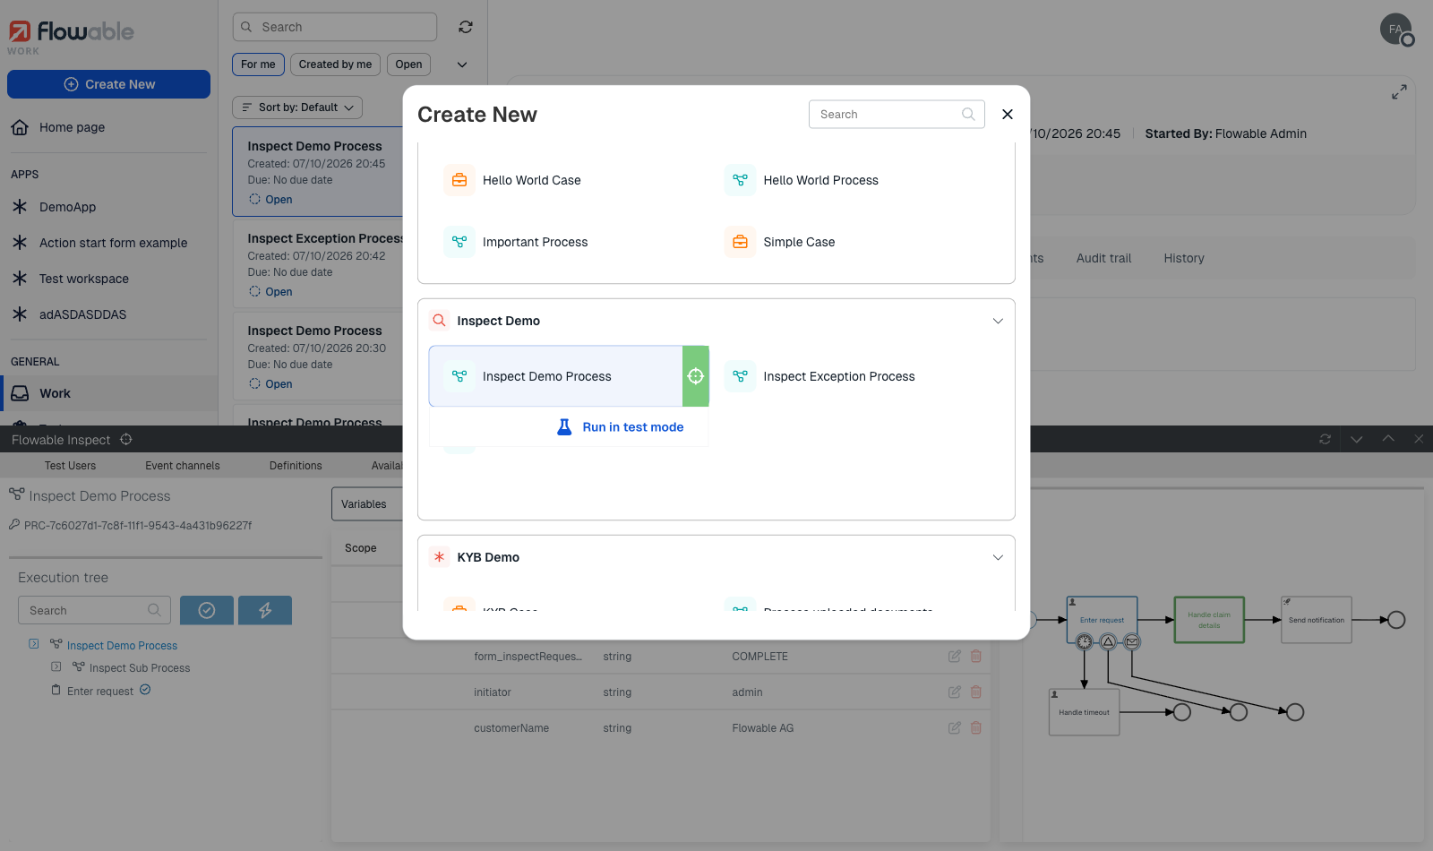Open the Inspect Exception Process work item
The height and width of the screenshot is (851, 1433).
pos(317,264)
